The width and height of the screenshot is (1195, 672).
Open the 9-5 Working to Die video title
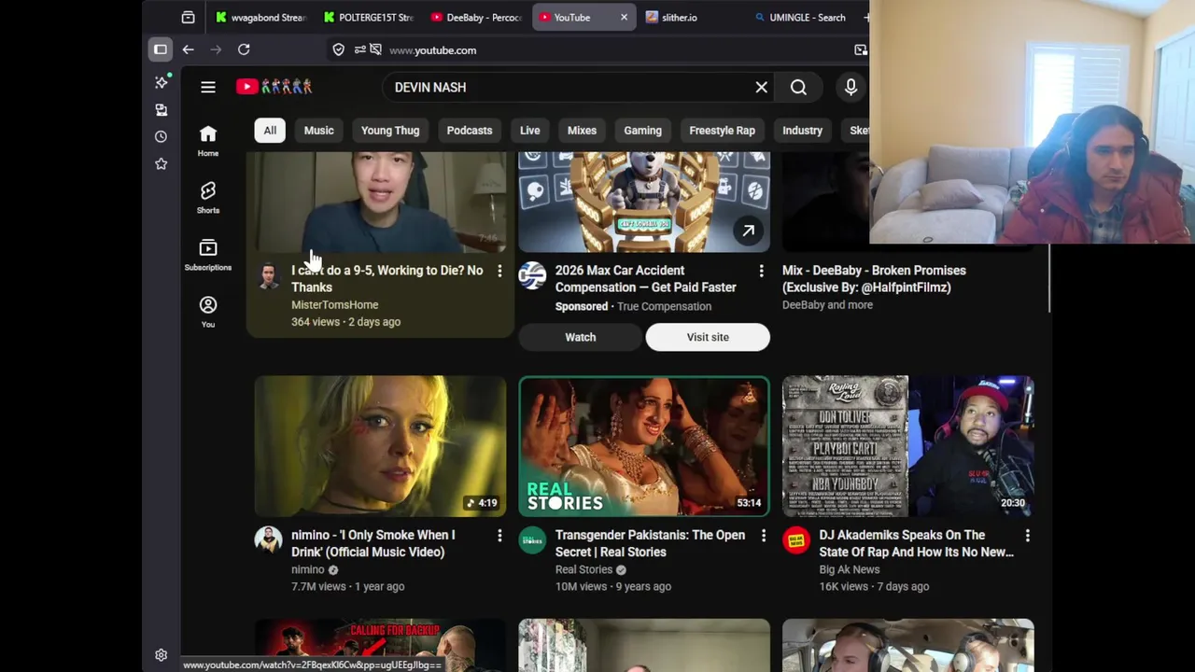pos(387,279)
